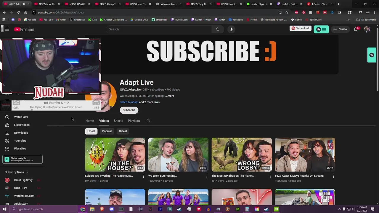Select the Popular filter chip
379x213 pixels.
point(107,131)
